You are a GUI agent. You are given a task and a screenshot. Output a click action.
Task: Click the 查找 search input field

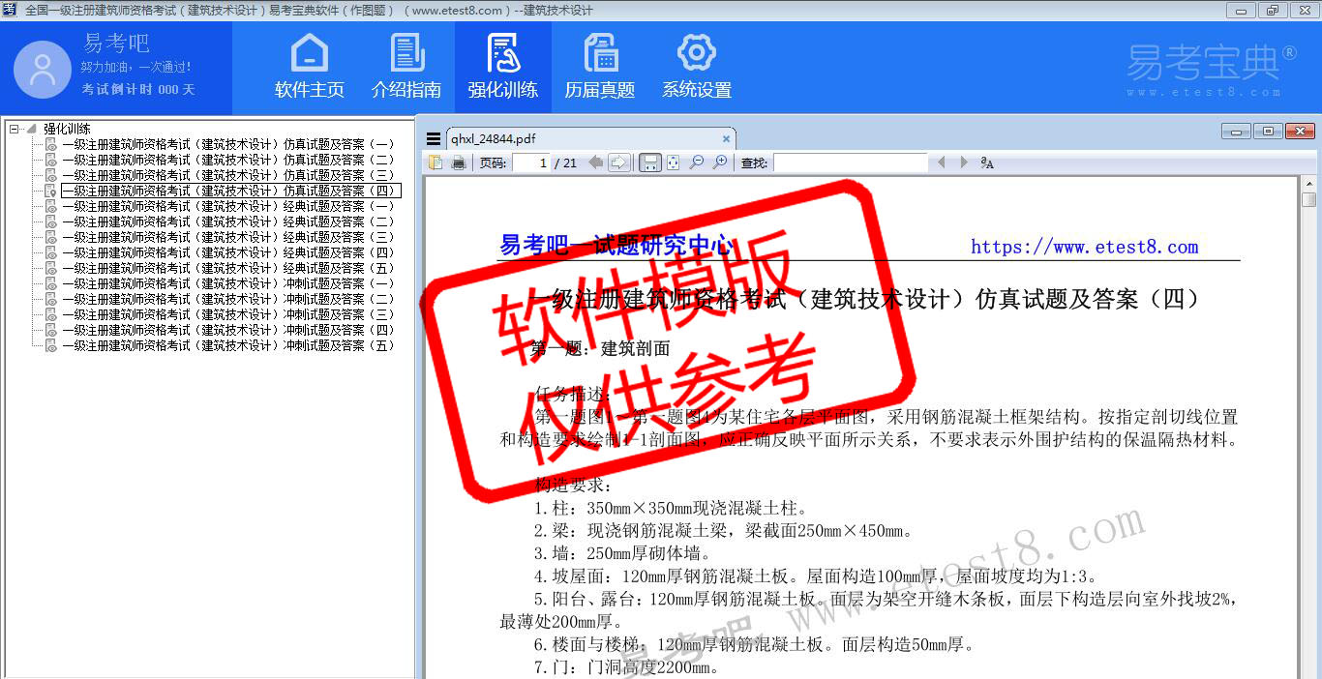(850, 162)
